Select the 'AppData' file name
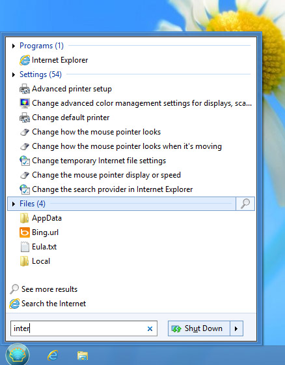This screenshot has height=365, width=285. coord(47,218)
